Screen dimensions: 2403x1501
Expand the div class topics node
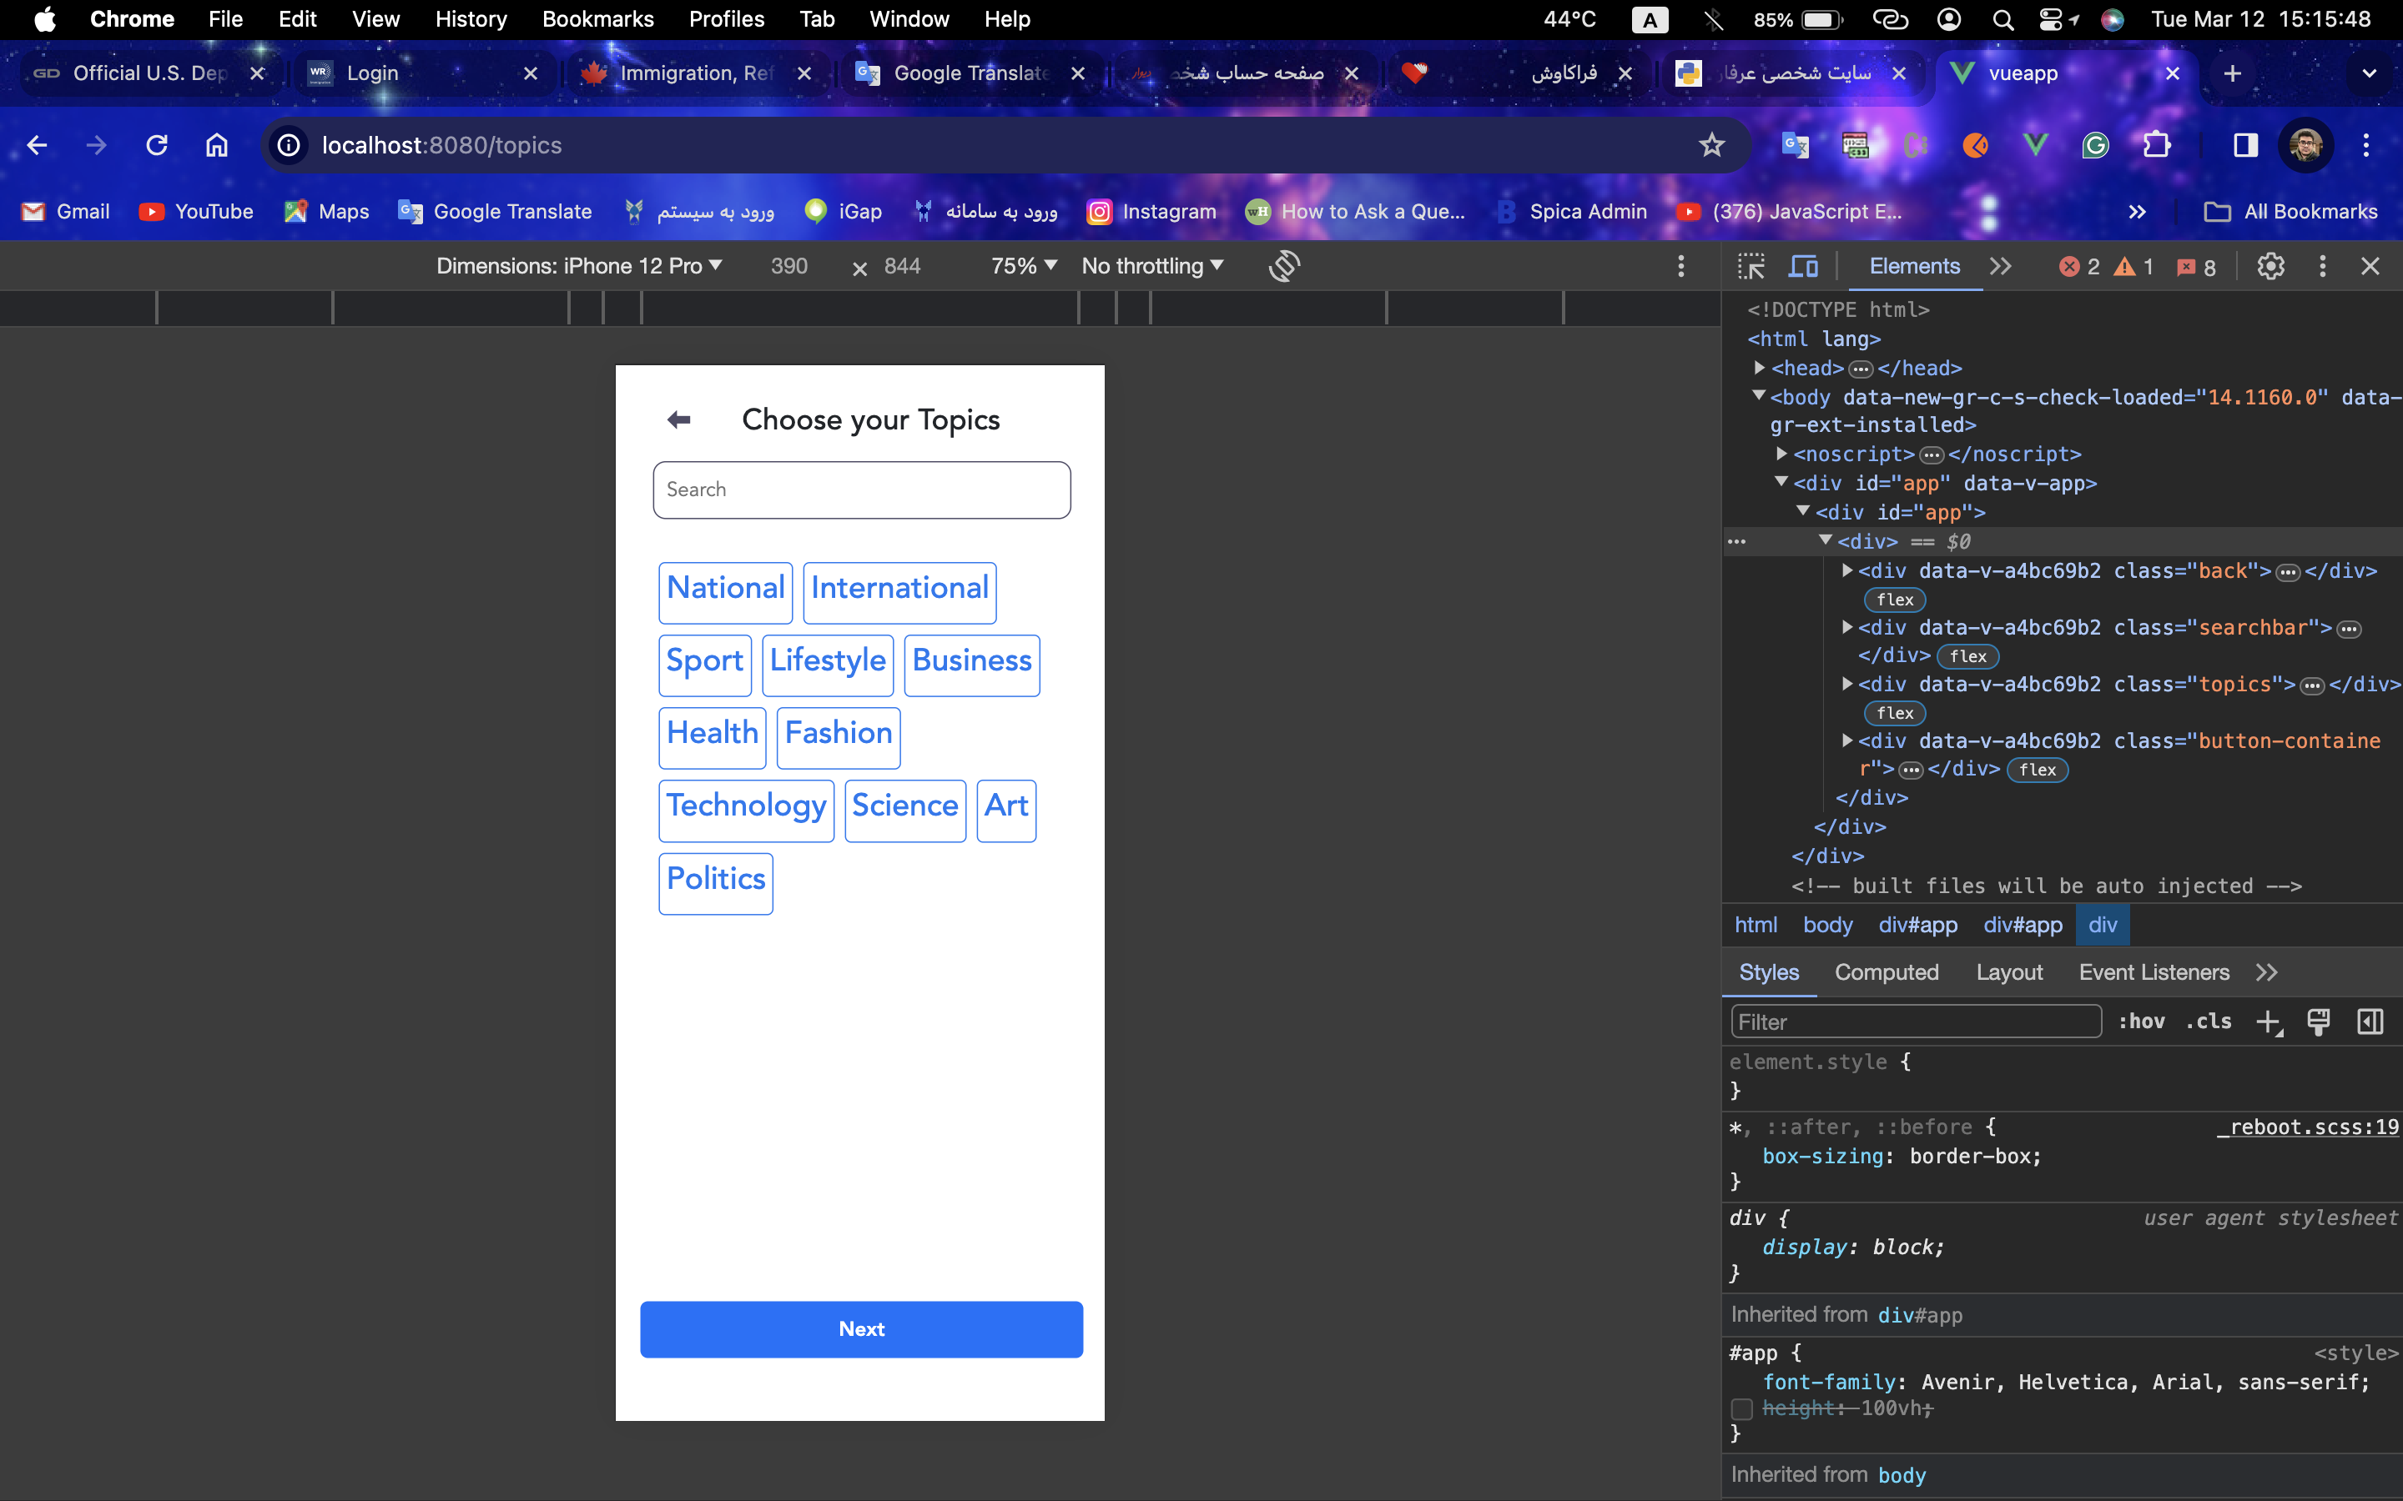point(1847,683)
